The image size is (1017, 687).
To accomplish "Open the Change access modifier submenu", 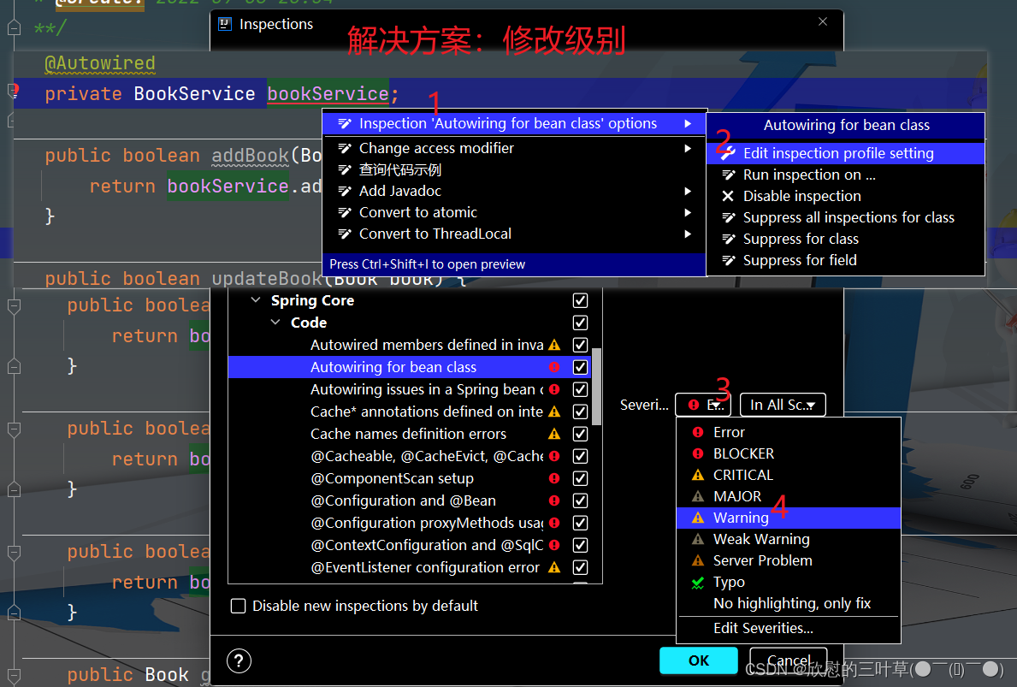I will click(x=514, y=149).
